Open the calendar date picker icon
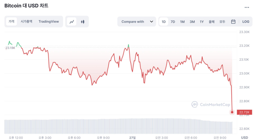 coord(233,22)
